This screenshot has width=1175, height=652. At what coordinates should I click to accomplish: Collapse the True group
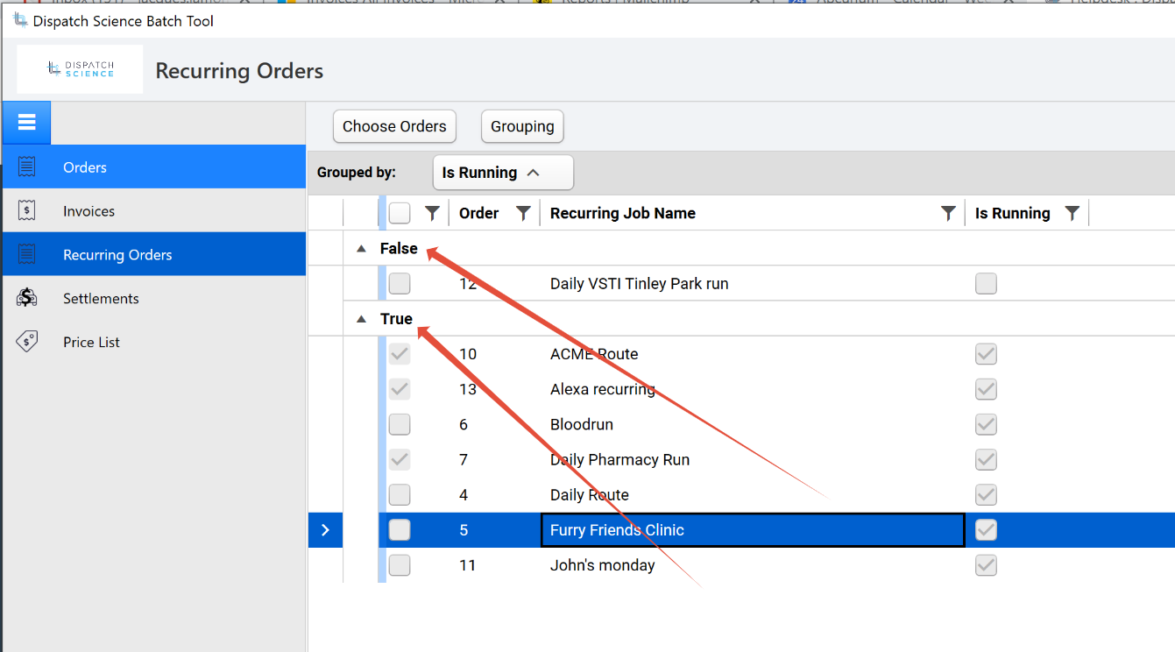[361, 319]
